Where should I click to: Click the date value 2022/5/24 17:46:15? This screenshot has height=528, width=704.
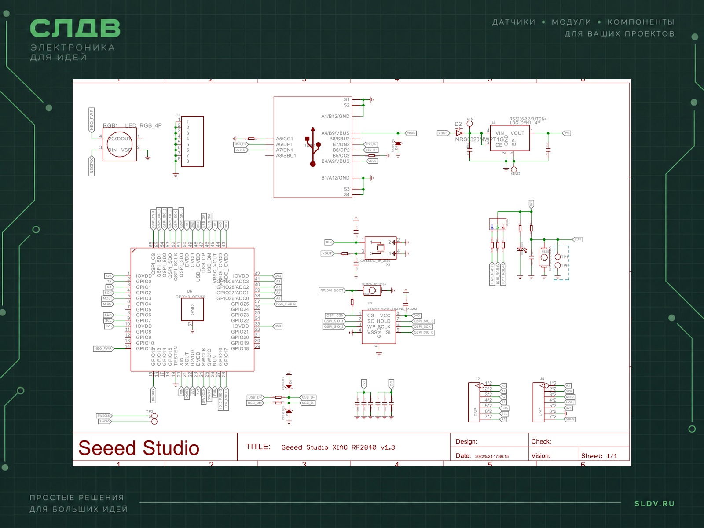491,457
